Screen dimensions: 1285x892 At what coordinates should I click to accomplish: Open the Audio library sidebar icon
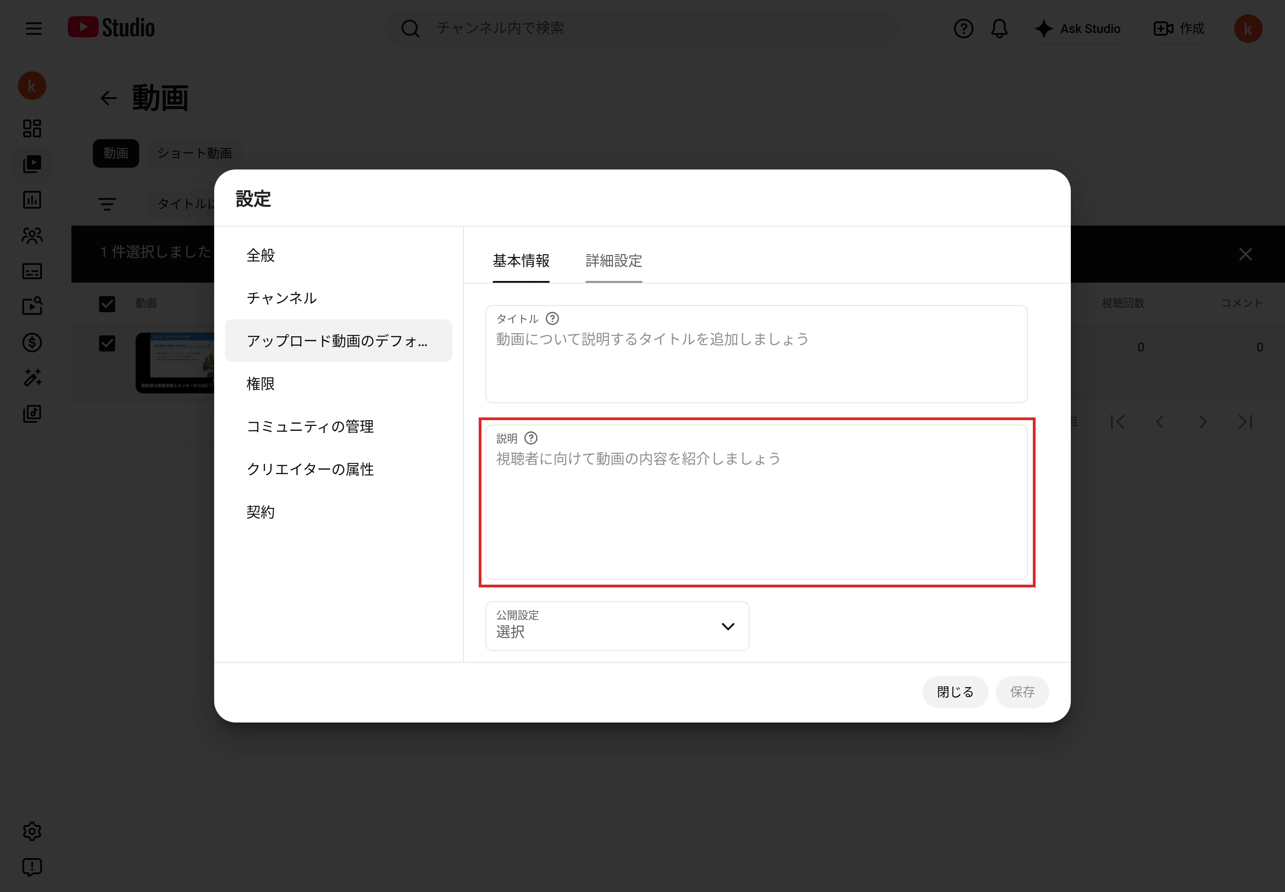pyautogui.click(x=32, y=413)
